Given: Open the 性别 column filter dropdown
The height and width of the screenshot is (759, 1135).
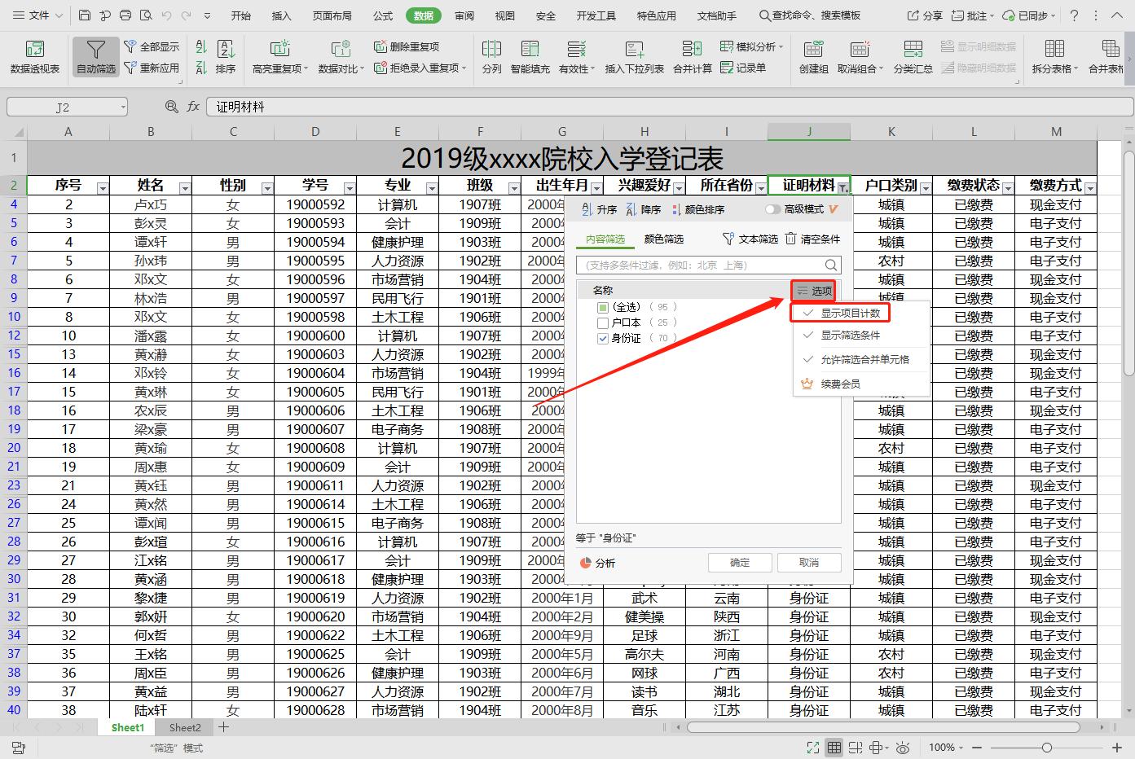Looking at the screenshot, I should 267,187.
